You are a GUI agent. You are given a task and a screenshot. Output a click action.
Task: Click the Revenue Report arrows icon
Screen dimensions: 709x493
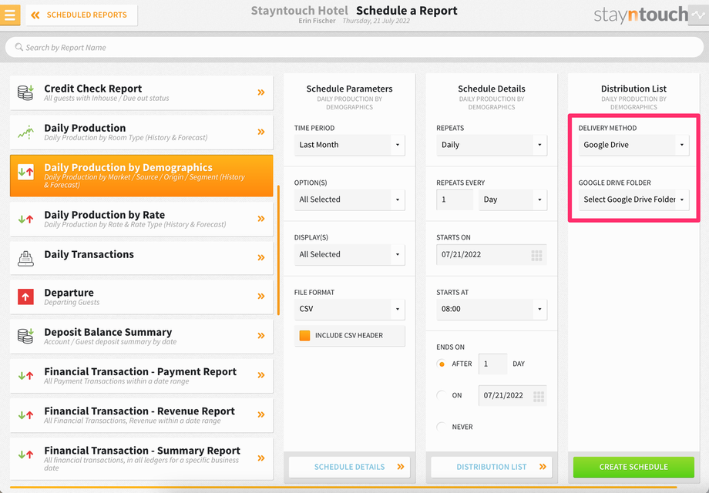25,415
